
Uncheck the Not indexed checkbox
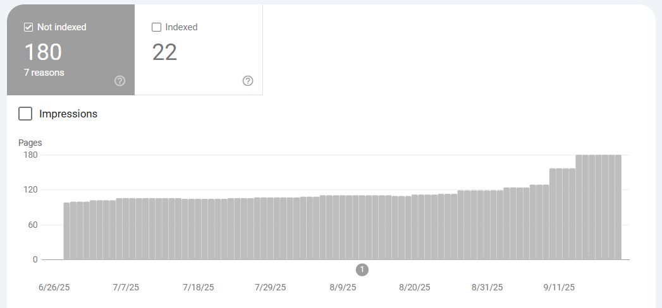[28, 27]
